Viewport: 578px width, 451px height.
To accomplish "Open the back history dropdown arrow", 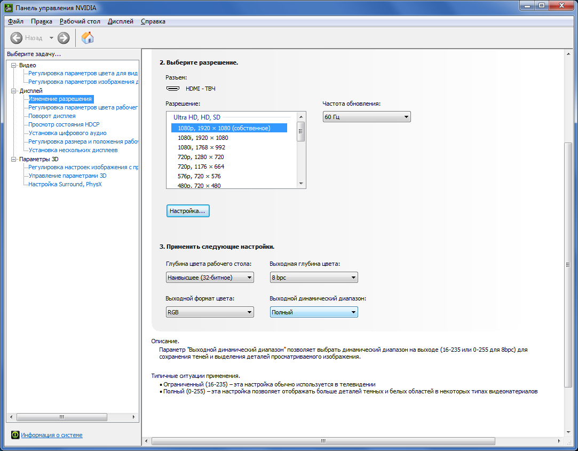I will point(51,37).
